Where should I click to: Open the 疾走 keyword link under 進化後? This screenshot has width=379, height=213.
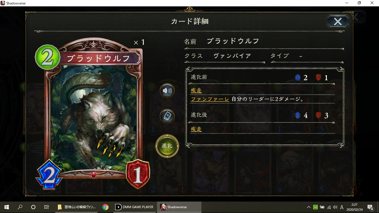click(x=196, y=129)
